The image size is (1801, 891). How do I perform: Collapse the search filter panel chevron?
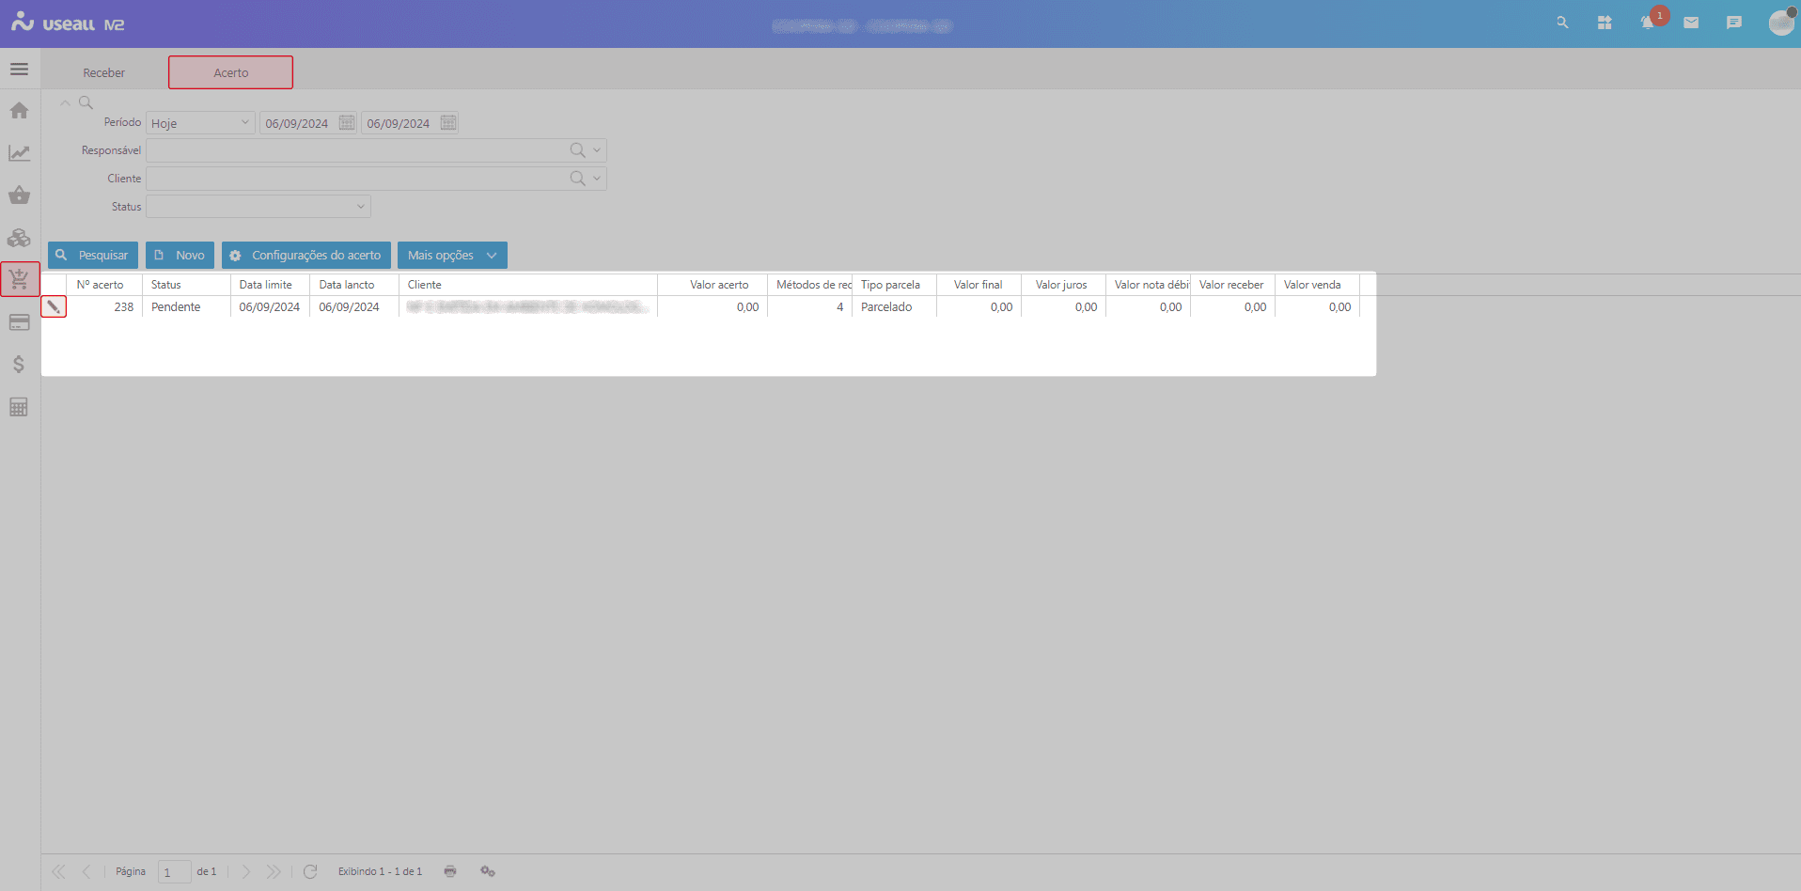(65, 102)
